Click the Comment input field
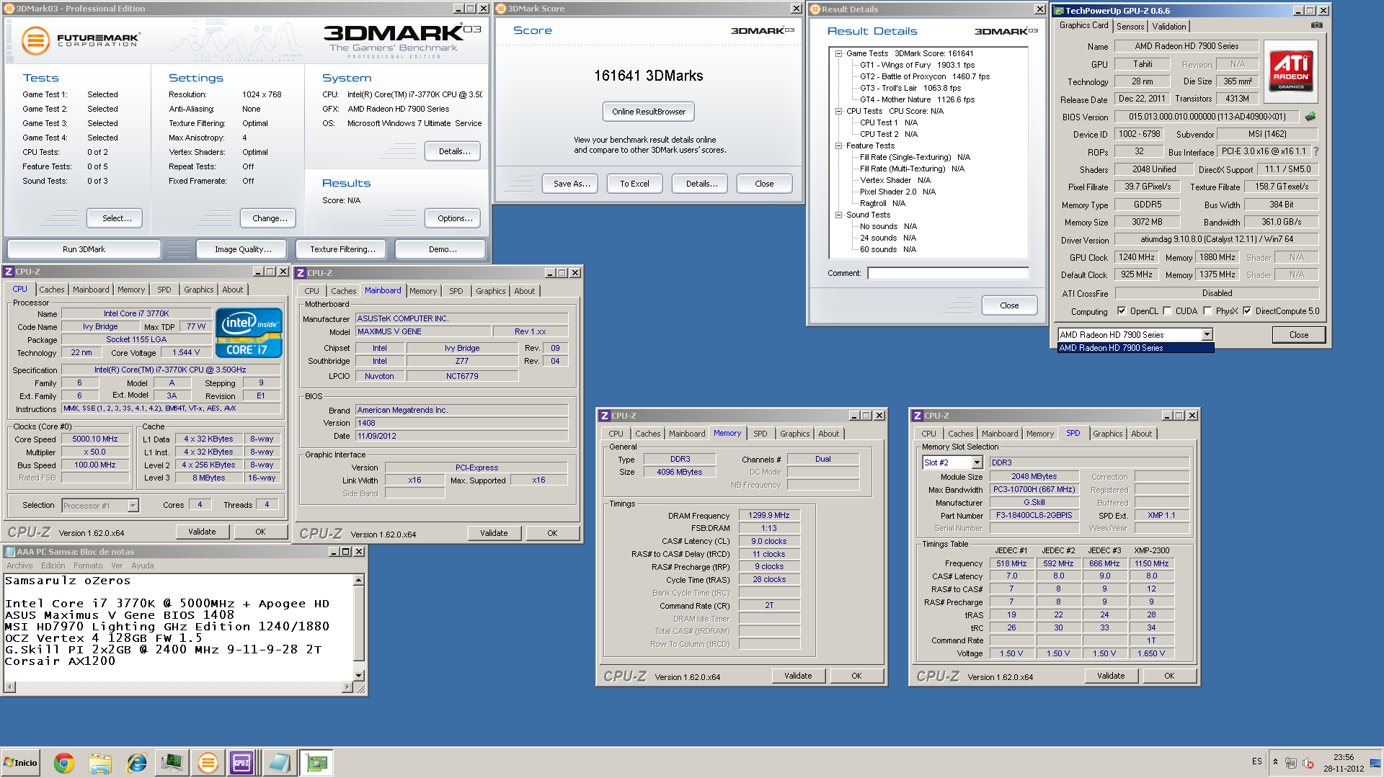Screen dimensions: 1384x778 click(947, 273)
